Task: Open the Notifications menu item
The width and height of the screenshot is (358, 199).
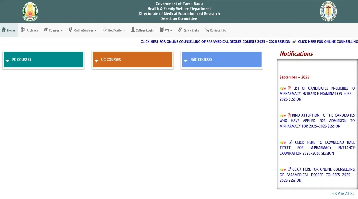Action: pyautogui.click(x=114, y=30)
